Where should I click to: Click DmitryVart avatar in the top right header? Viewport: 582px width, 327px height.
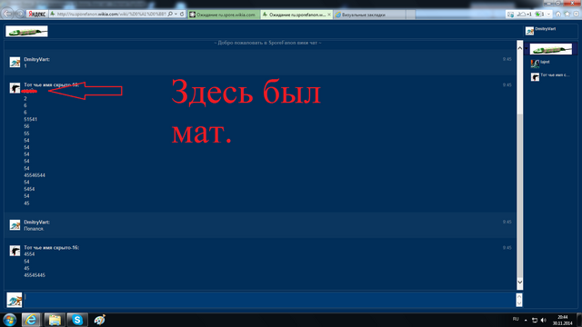(x=529, y=31)
